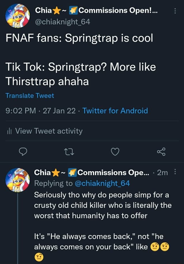
Task: Open the share icon on the tweet
Action: 161,152
